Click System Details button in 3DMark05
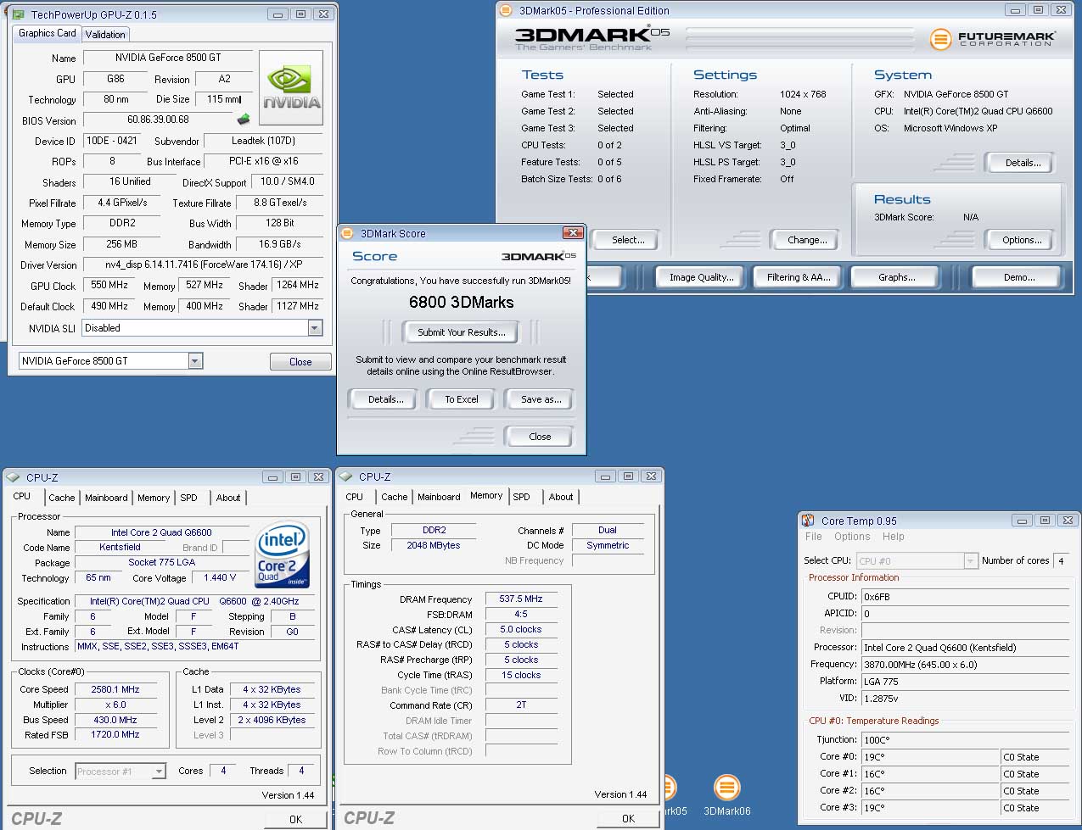The height and width of the screenshot is (830, 1082). pos(1023,163)
